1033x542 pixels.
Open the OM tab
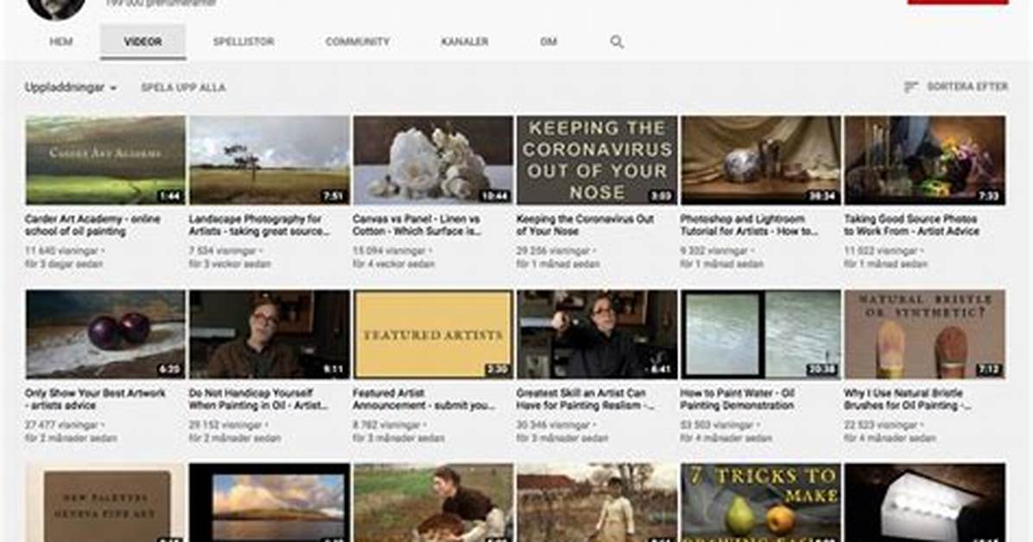pyautogui.click(x=548, y=41)
